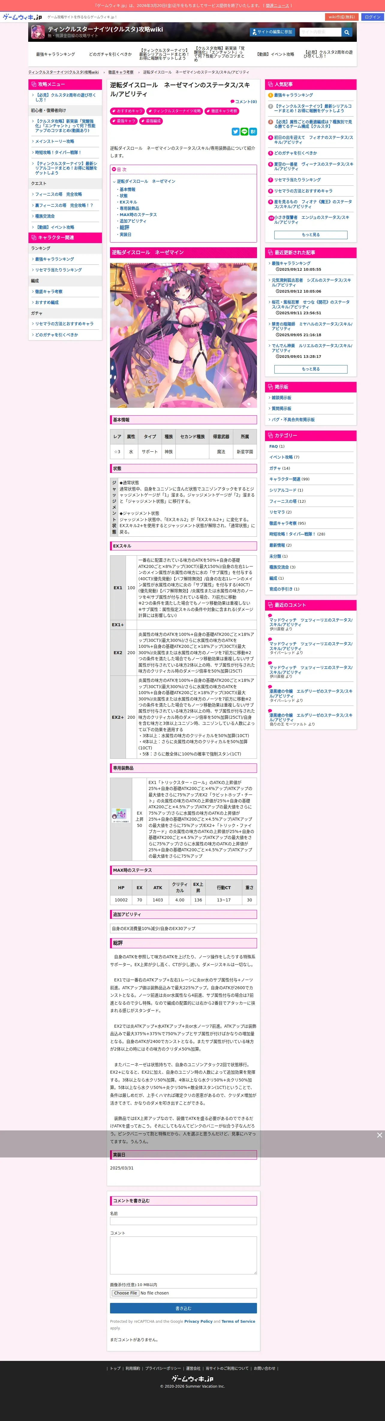This screenshot has width=385, height=1421.
Task: Click the ゲームウィキ.jp footer logo
Action: click(192, 1379)
